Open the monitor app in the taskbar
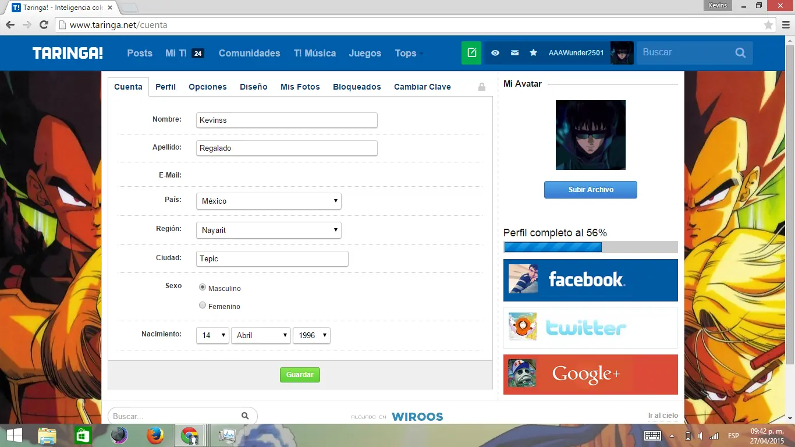This screenshot has height=447, width=795. click(227, 435)
